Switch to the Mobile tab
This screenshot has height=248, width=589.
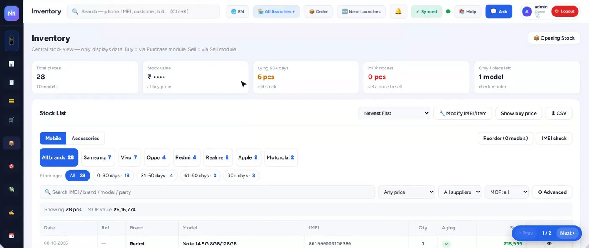point(53,138)
